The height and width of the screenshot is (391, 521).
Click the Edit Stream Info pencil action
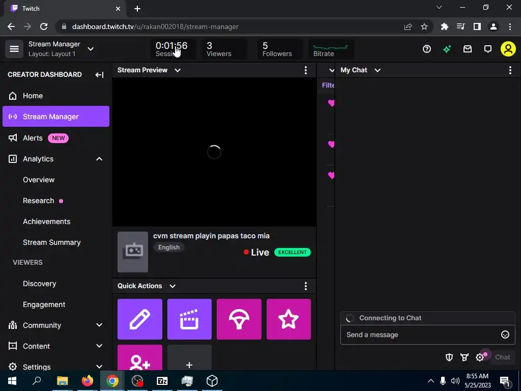140,319
